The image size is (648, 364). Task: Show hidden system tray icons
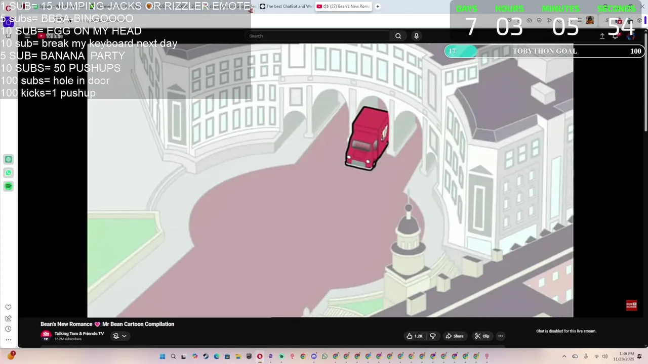[564, 356]
